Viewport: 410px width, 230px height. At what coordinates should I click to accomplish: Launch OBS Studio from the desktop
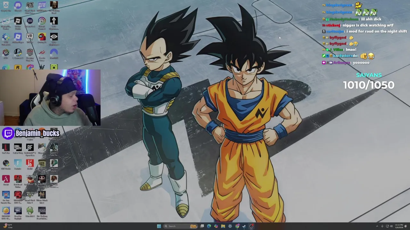(x=6, y=165)
